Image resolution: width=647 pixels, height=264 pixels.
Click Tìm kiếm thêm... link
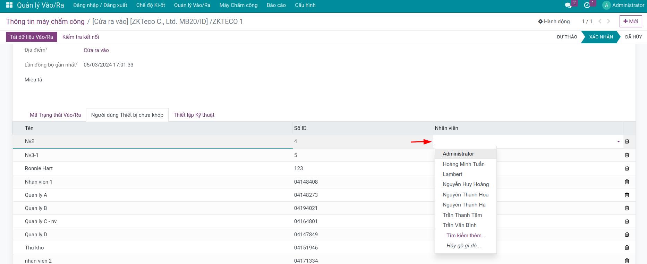click(466, 236)
